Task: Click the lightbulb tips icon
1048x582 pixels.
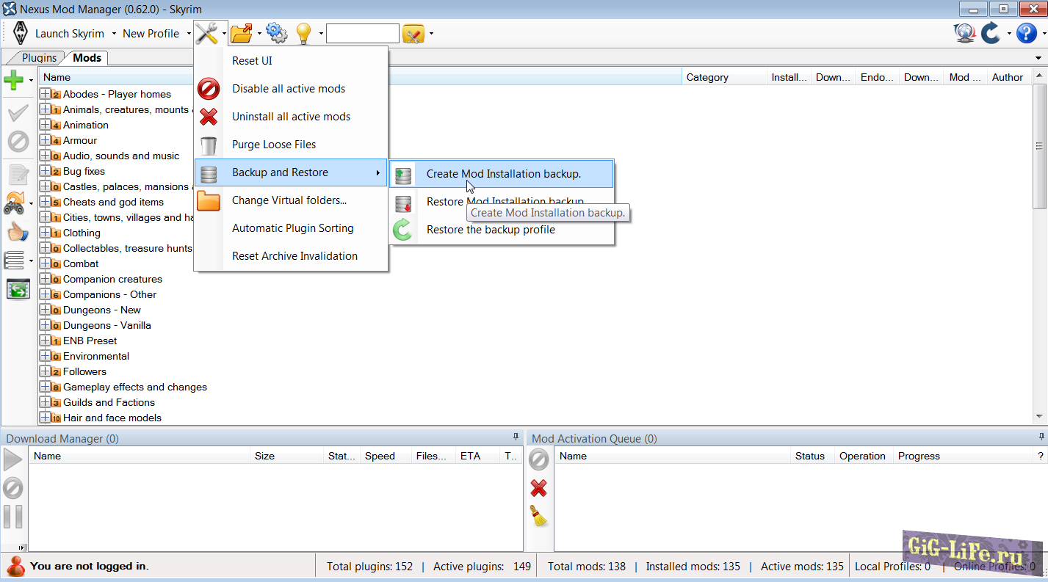Action: click(303, 33)
